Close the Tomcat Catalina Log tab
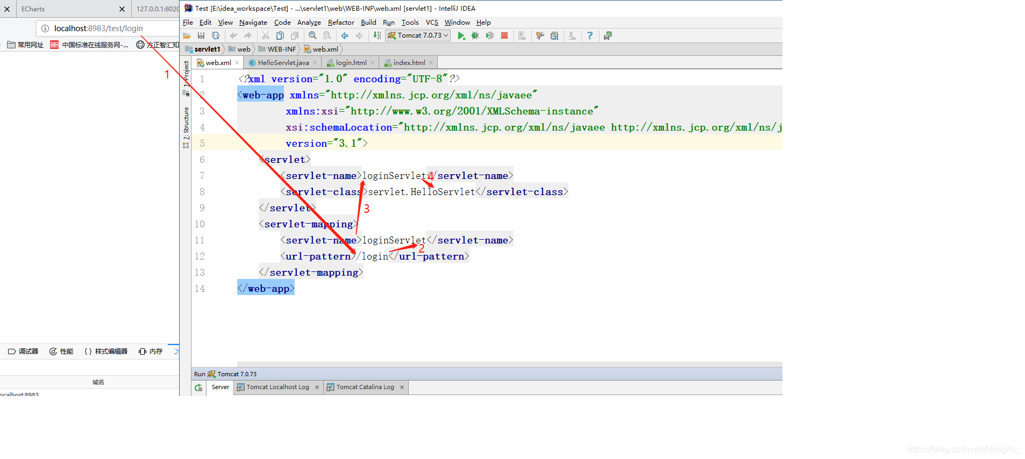Screen dimensions: 1025x459 click(402, 387)
